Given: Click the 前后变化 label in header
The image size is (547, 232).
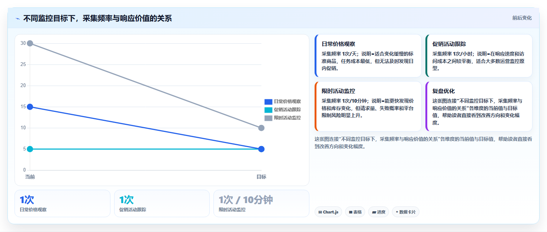Looking at the screenshot, I should pyautogui.click(x=522, y=18).
